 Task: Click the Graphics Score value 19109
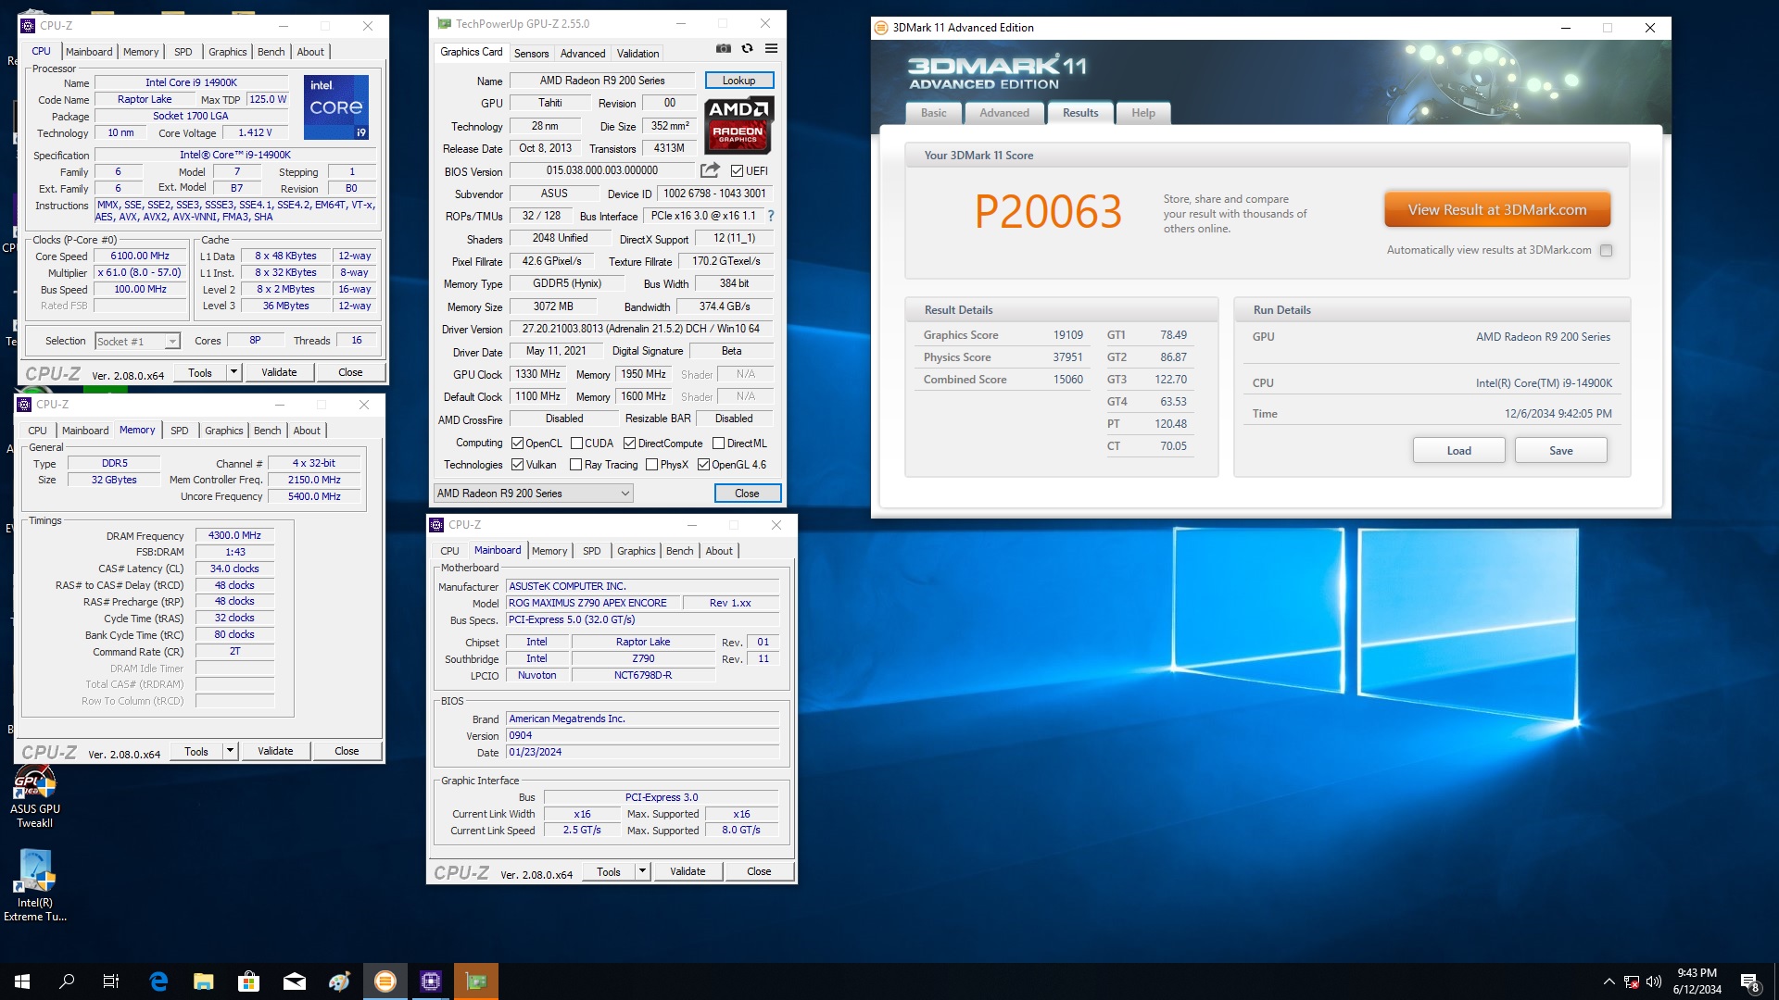coord(1068,335)
